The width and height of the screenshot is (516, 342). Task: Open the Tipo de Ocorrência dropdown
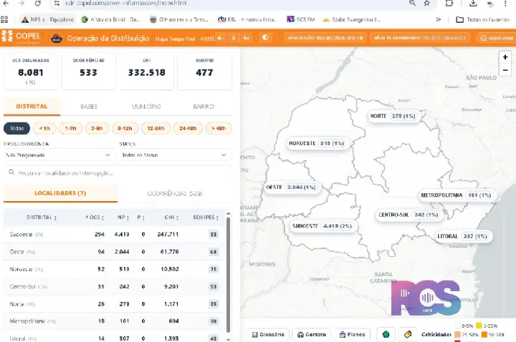(59, 155)
